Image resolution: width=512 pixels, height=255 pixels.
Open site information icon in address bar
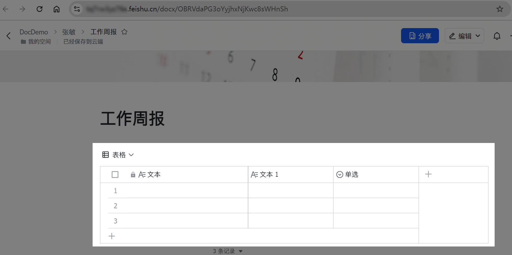[77, 9]
